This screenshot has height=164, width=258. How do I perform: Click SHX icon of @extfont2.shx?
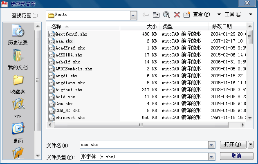(52, 34)
